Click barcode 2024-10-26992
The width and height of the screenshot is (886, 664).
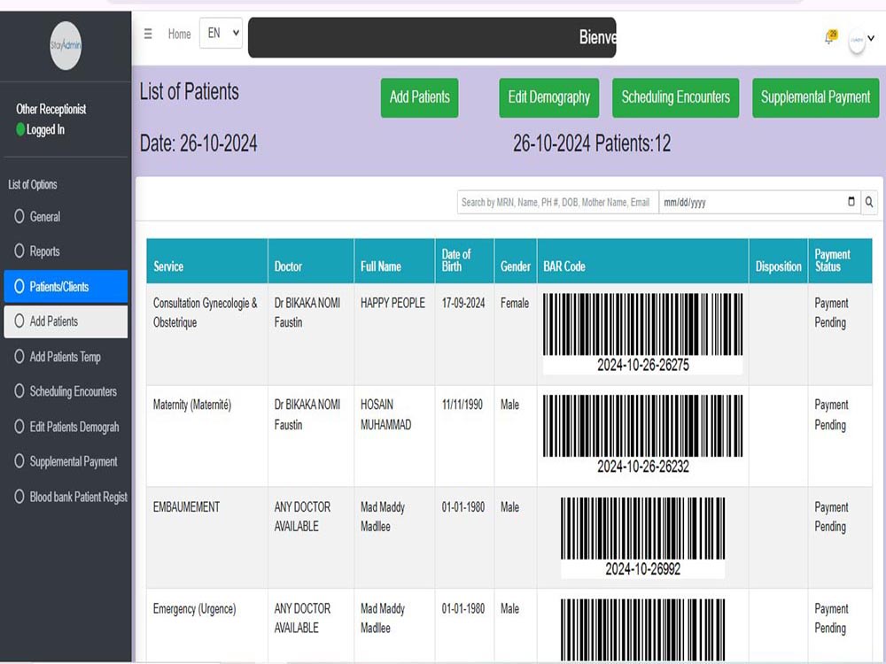coord(643,537)
